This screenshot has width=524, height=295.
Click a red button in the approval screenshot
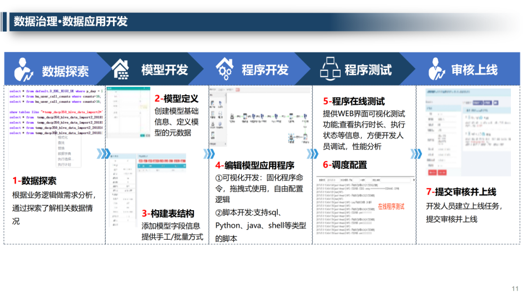point(432,172)
